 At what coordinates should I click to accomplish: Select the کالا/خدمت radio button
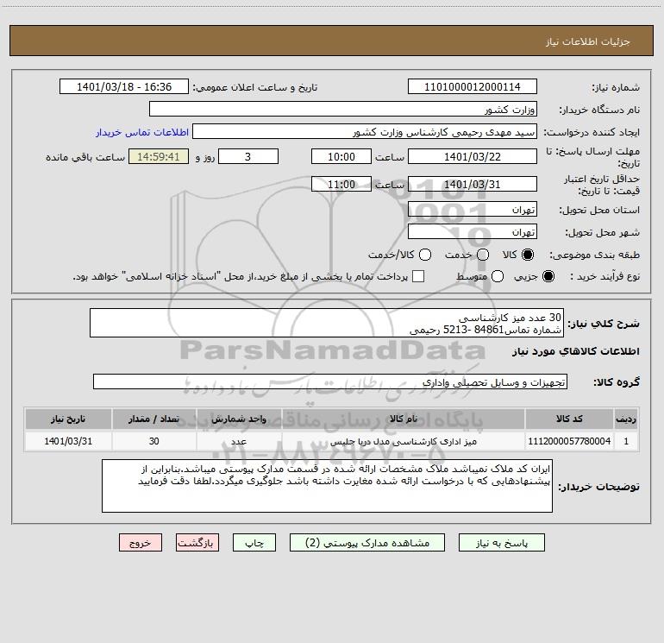tap(425, 255)
